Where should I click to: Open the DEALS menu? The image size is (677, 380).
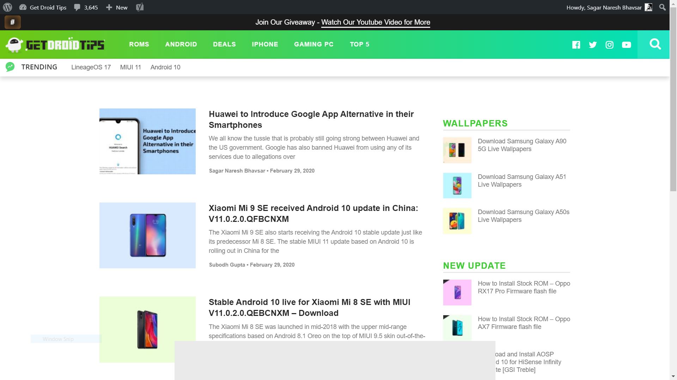(224, 44)
